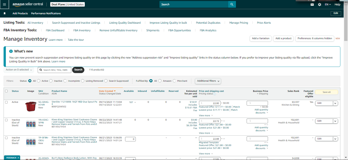Expand View more pricing for Sterilite row

click(x=206, y=115)
